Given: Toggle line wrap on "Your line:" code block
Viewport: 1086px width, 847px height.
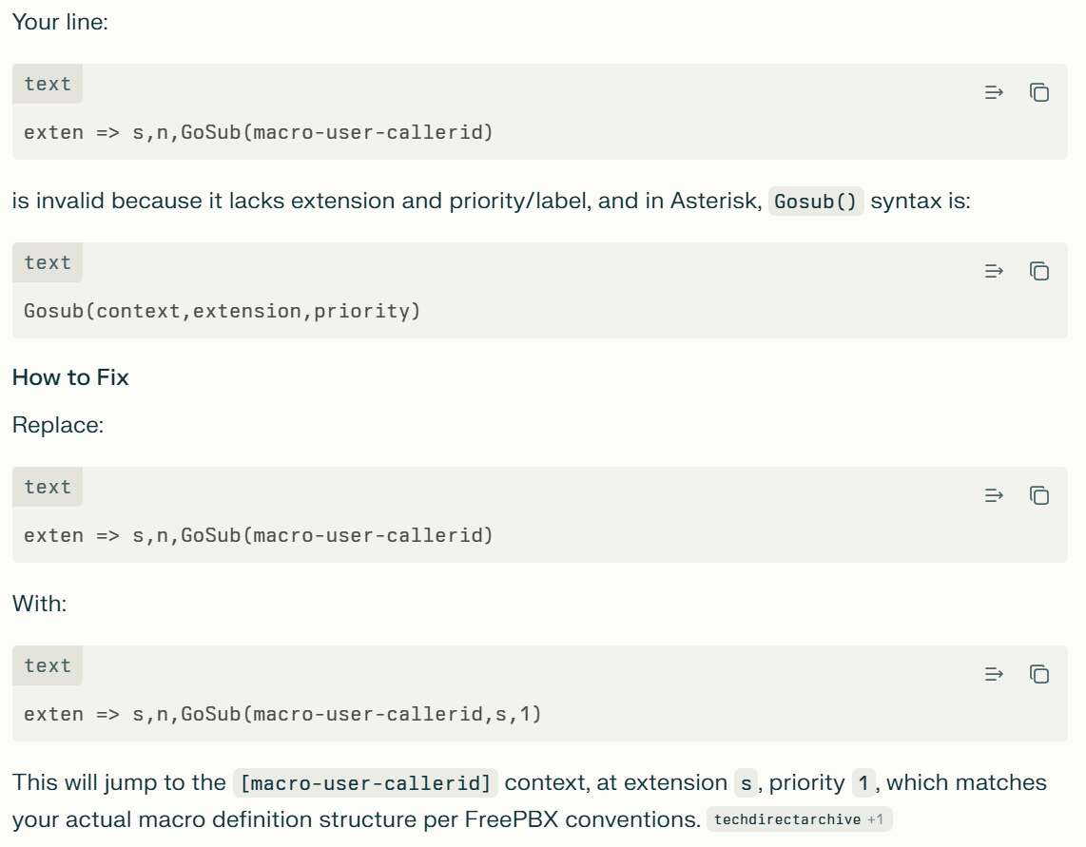Looking at the screenshot, I should coord(994,92).
